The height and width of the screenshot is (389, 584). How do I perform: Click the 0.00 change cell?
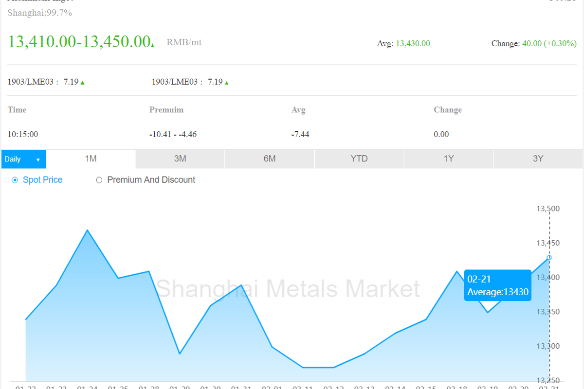pyautogui.click(x=441, y=134)
